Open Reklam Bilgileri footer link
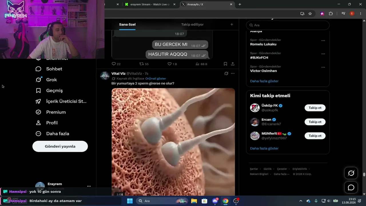366x206 pixels. 259,174
